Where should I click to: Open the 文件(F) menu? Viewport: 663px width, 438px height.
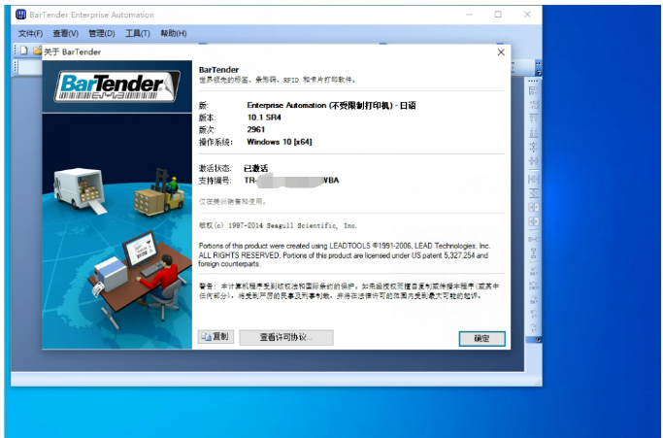(30, 33)
